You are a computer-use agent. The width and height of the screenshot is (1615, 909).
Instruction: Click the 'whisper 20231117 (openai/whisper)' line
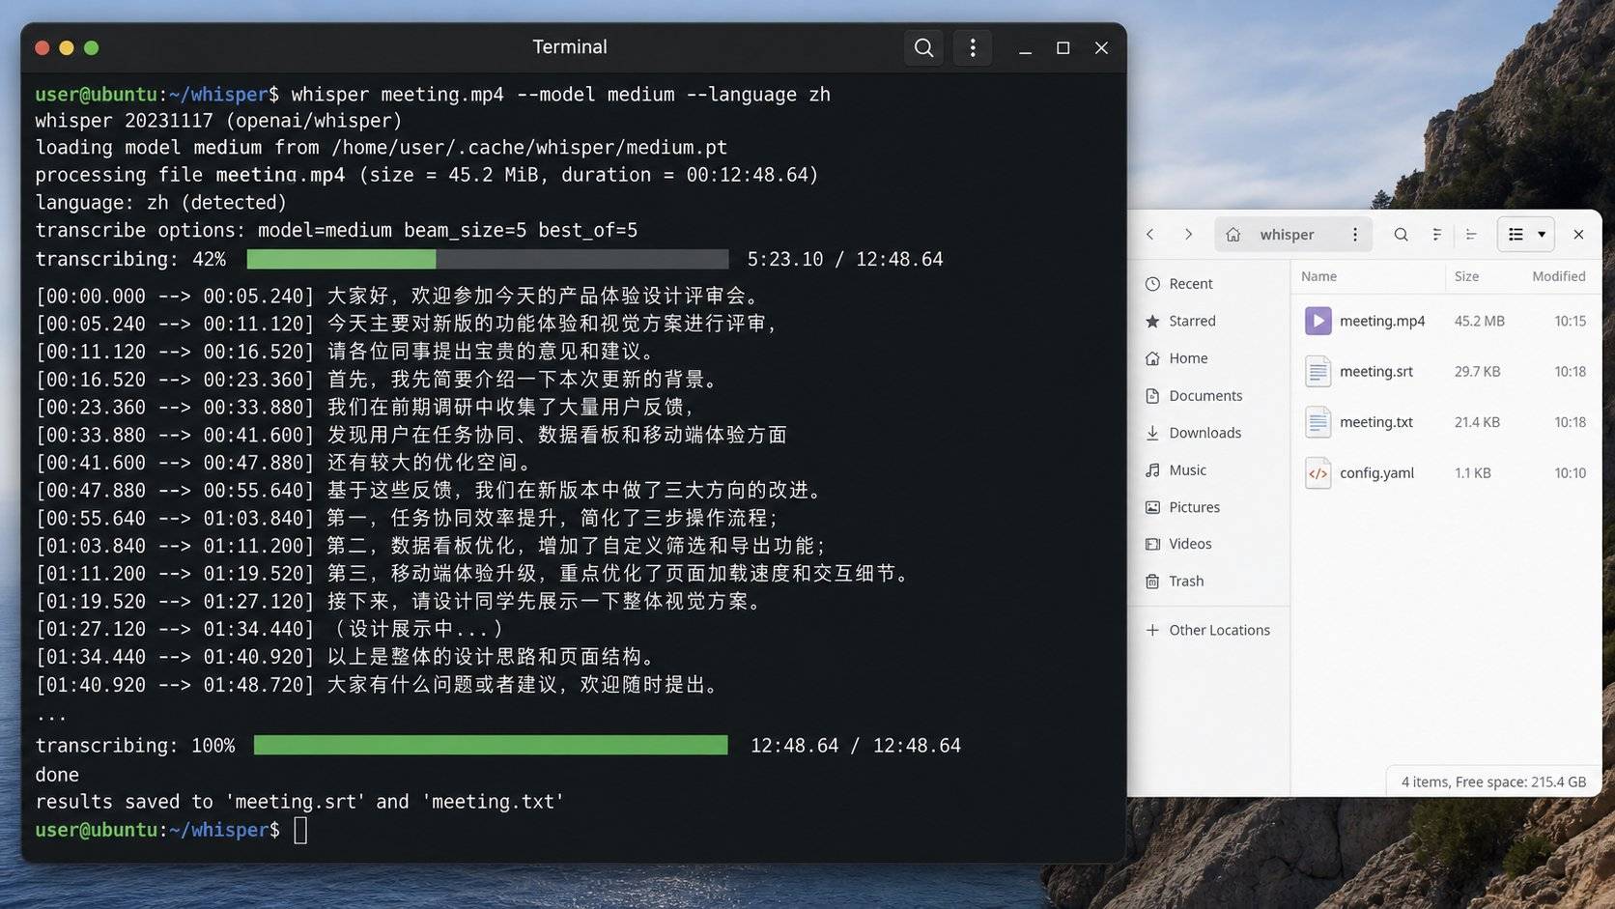tap(218, 121)
